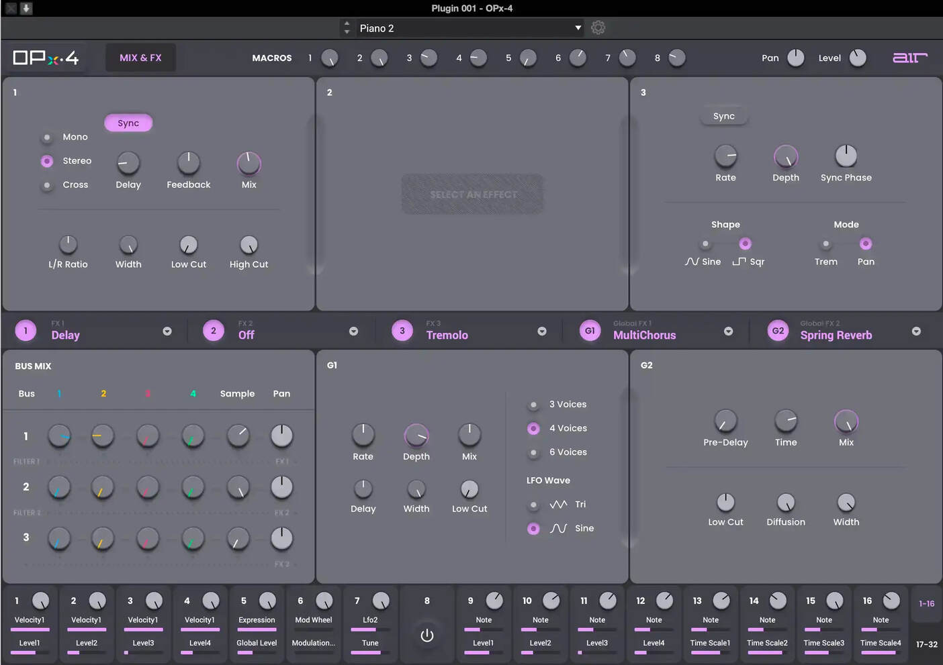Expand the Spring Reverb dropdown

tap(916, 331)
